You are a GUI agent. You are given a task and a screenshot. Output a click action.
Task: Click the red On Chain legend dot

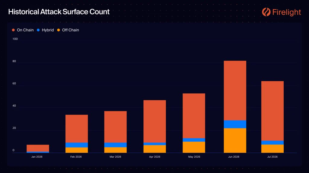(13, 30)
